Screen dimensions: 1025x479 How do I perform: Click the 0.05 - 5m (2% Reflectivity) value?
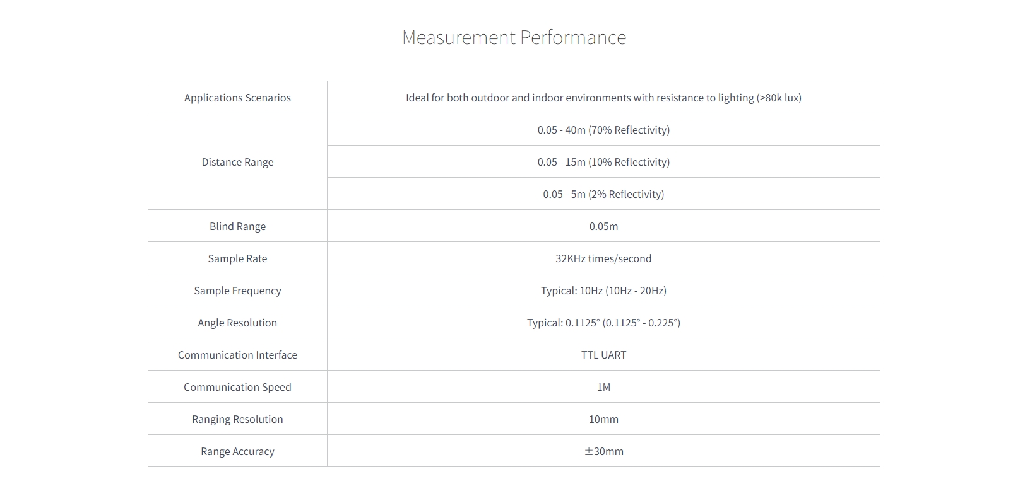603,194
